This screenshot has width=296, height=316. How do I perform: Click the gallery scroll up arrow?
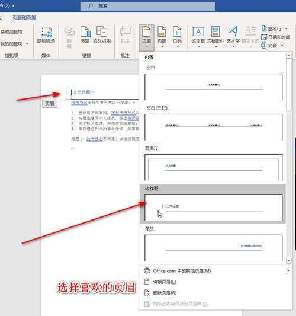tap(289, 55)
